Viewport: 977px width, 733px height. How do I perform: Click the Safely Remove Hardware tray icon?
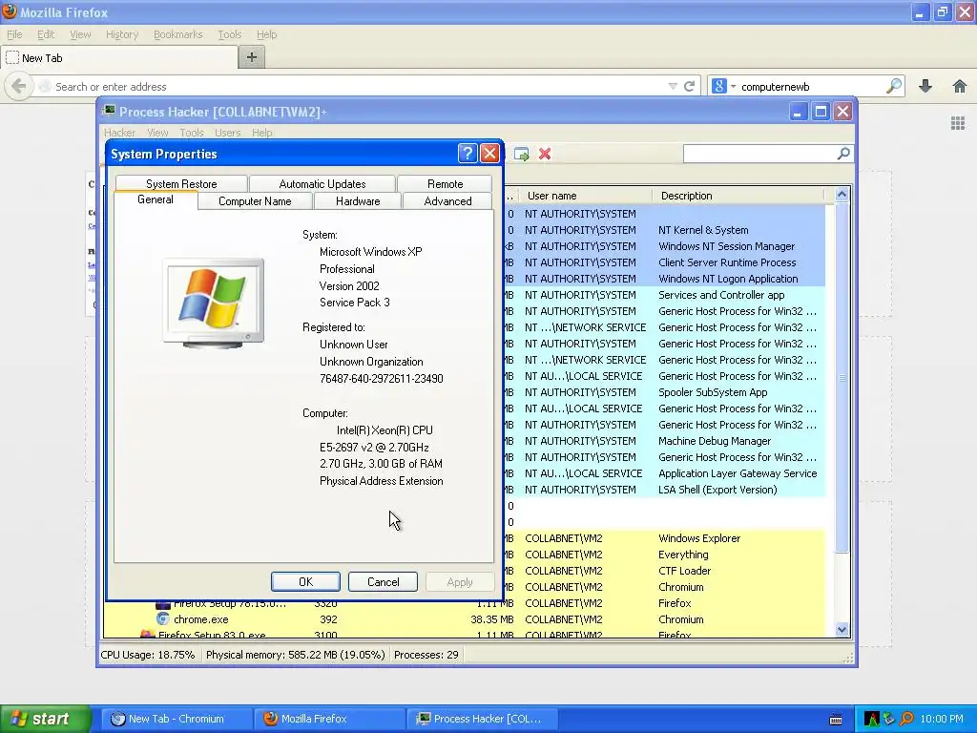click(888, 719)
